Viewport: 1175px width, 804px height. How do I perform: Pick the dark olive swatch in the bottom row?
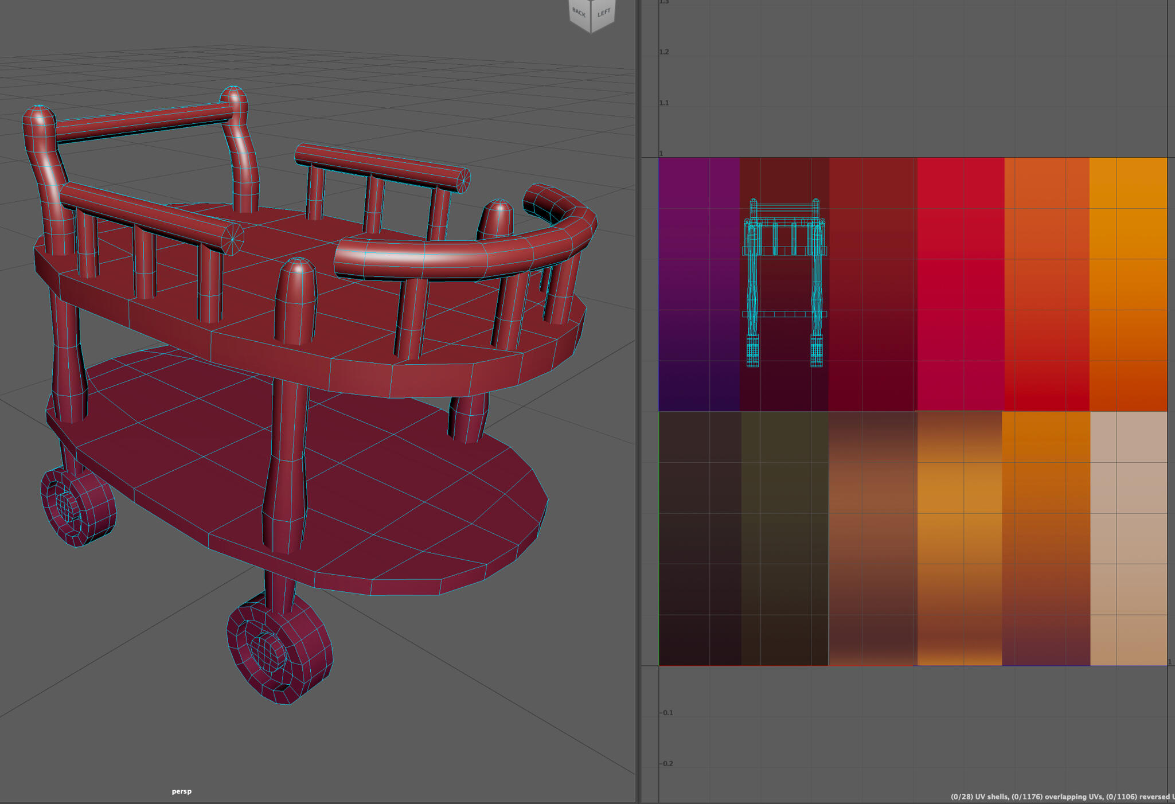tap(784, 538)
